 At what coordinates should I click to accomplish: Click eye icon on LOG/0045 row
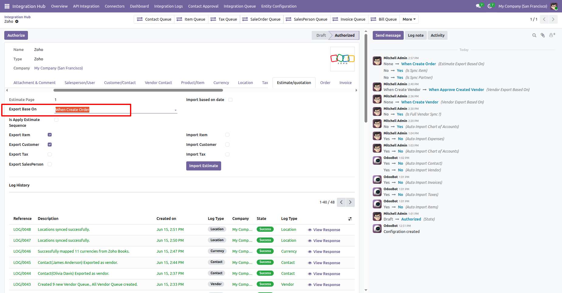coord(310,263)
